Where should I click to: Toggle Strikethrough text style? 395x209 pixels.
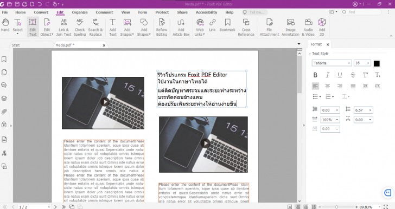pos(353,75)
